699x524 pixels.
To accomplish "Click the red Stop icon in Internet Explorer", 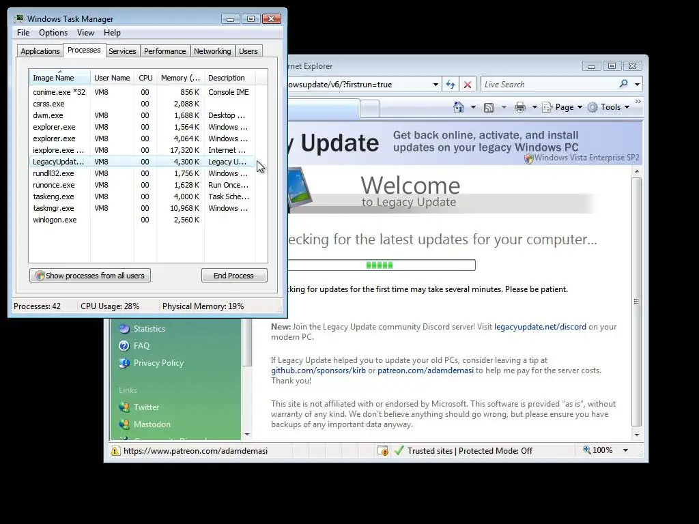I will pos(467,84).
